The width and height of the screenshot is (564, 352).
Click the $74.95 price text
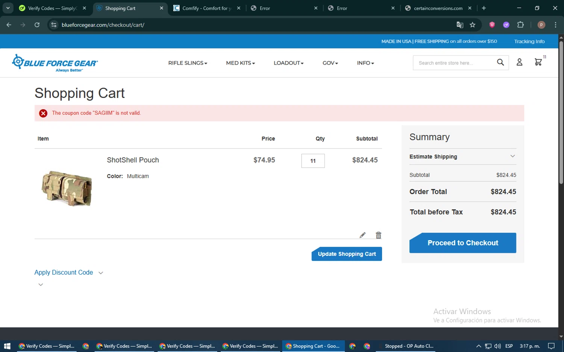coord(264,160)
